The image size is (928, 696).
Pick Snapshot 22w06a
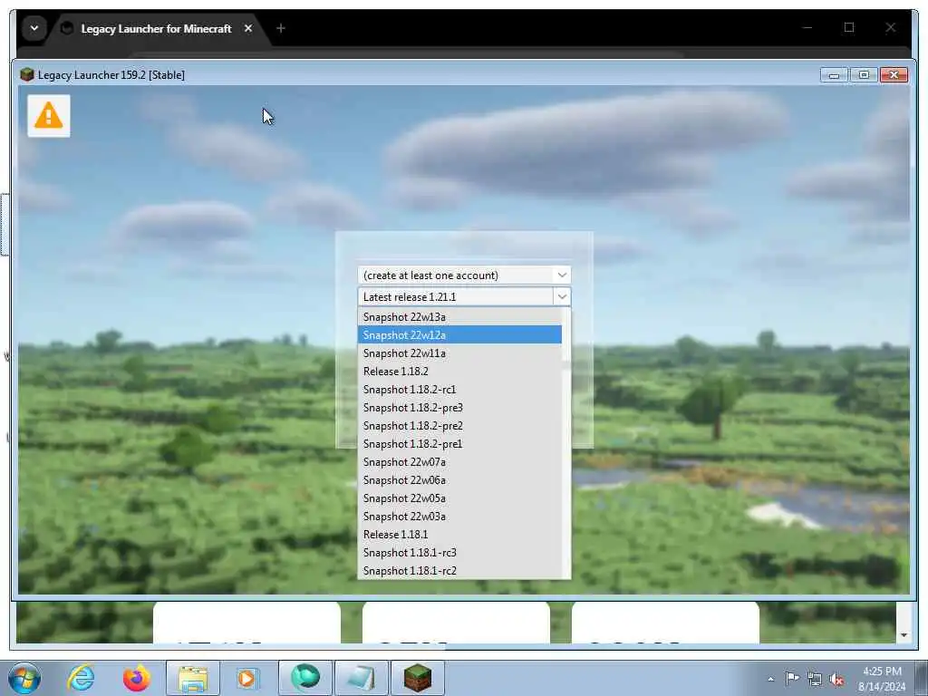(459, 480)
